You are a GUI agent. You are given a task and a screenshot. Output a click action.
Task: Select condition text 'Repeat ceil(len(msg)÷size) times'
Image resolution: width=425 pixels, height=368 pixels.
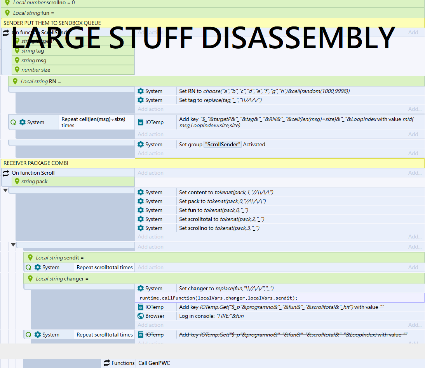tap(93, 122)
